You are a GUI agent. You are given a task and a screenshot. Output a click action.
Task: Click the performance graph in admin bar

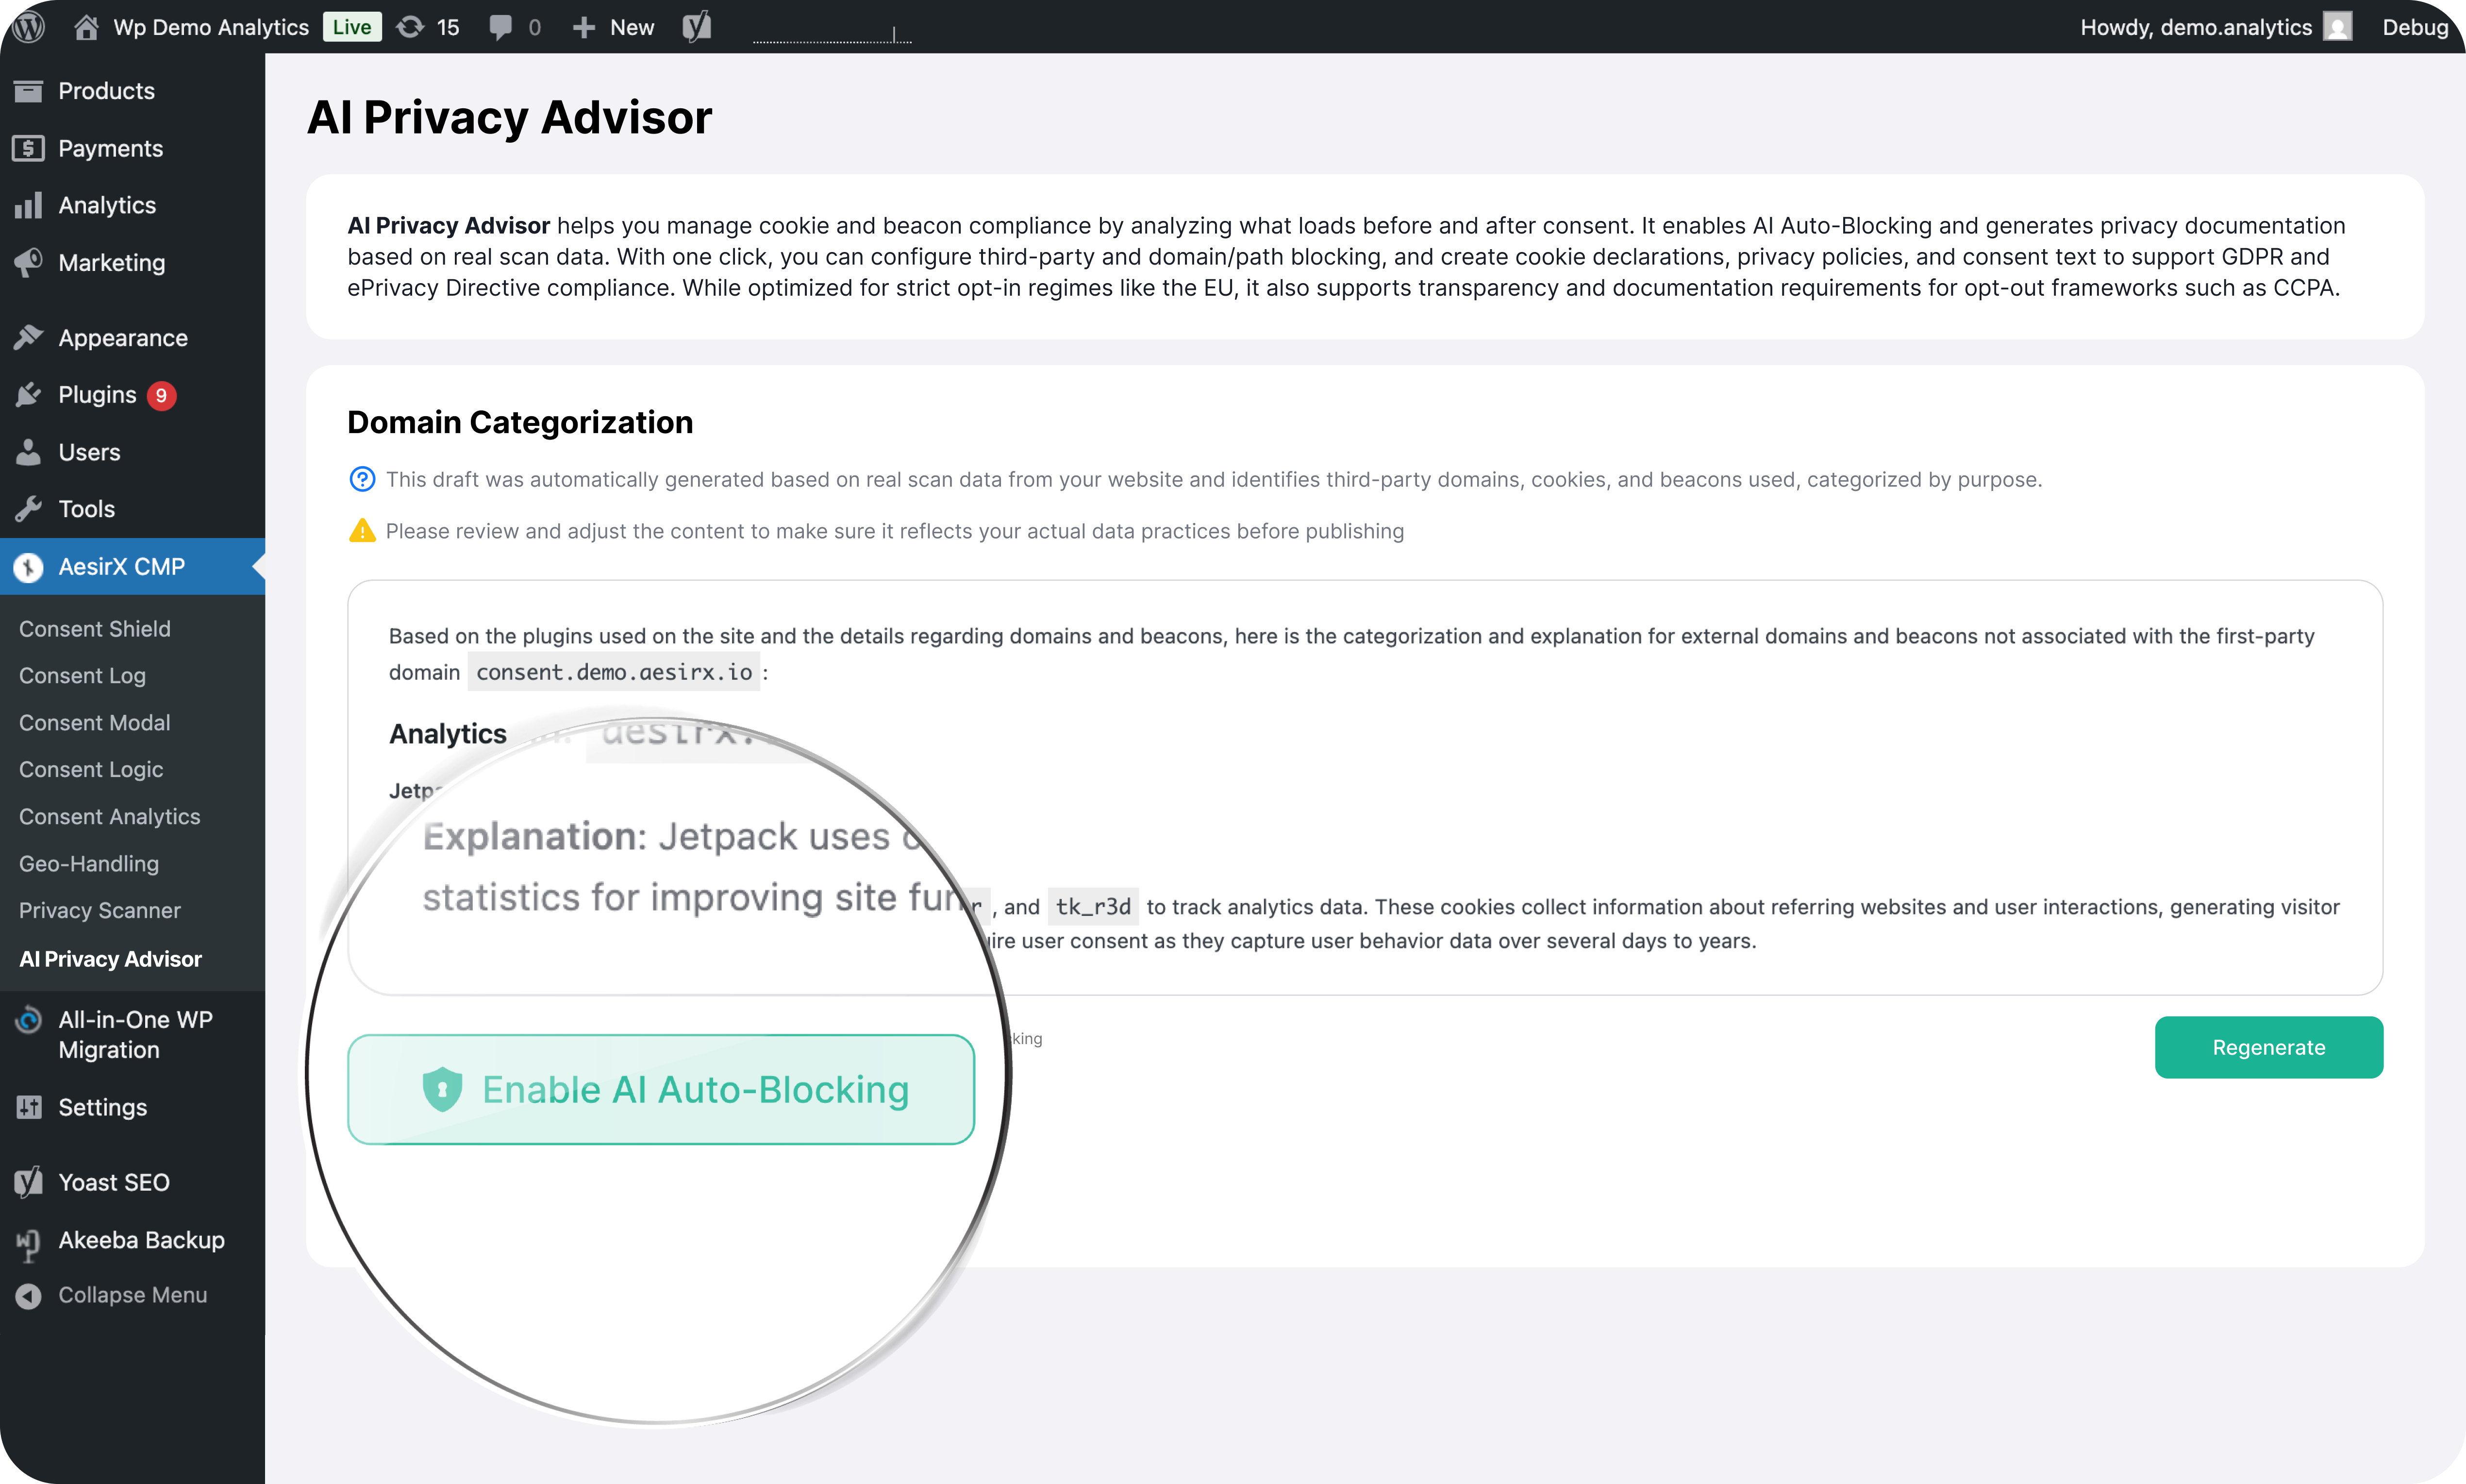pos(832,35)
